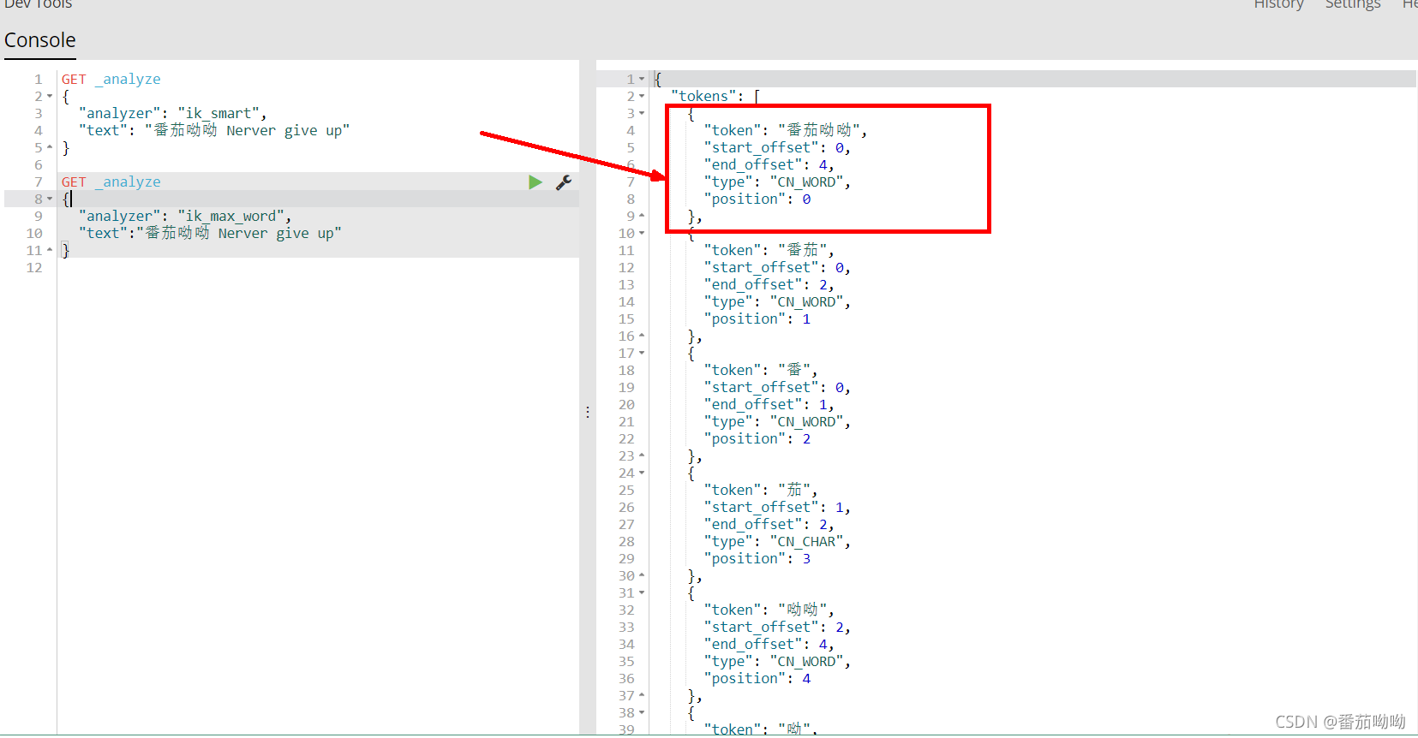Click the second GET _analyze request line
This screenshot has height=738, width=1418.
pos(111,182)
